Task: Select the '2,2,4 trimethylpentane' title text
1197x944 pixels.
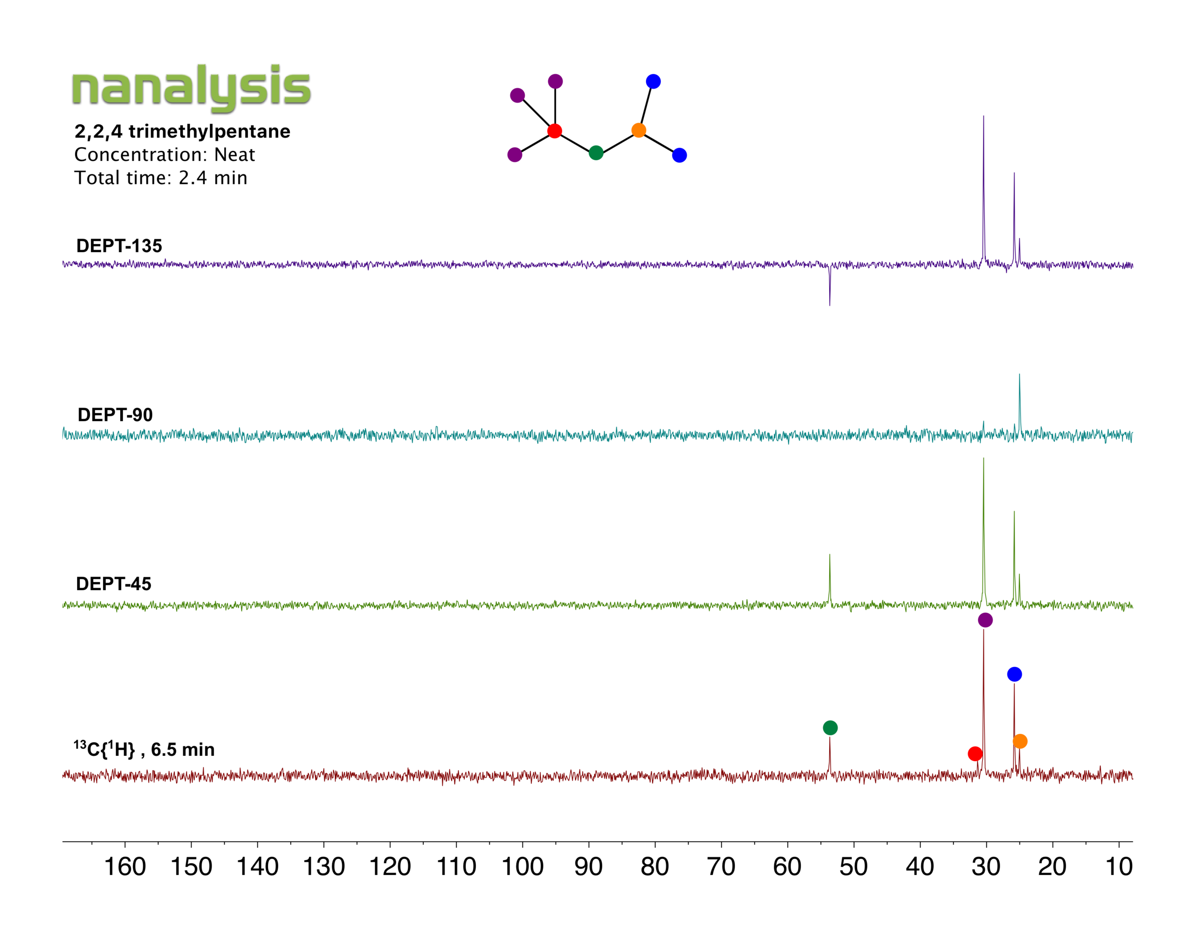Action: (182, 132)
